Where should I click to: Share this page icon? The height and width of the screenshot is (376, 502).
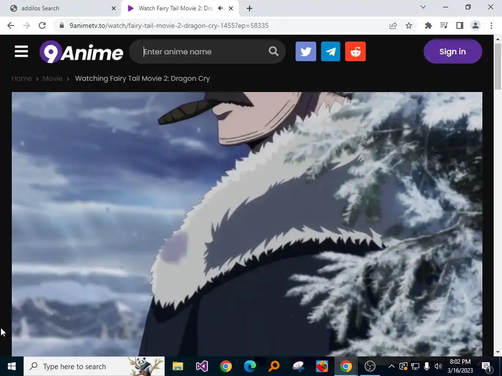pos(393,25)
